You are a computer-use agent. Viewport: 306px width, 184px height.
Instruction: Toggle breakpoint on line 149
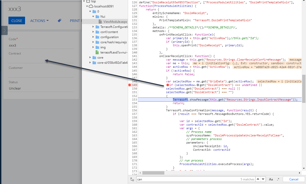tap(130, 85)
